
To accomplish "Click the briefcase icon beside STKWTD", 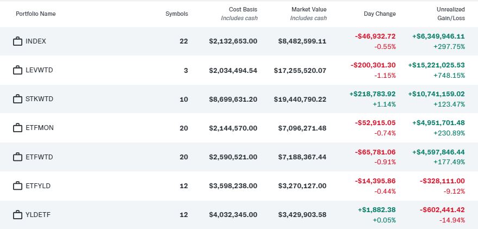I will (17, 99).
